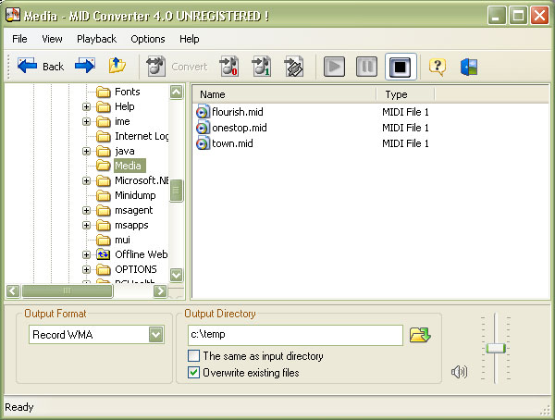The width and height of the screenshot is (555, 420).
Task: Open help with the question mark icon
Action: pyautogui.click(x=438, y=67)
